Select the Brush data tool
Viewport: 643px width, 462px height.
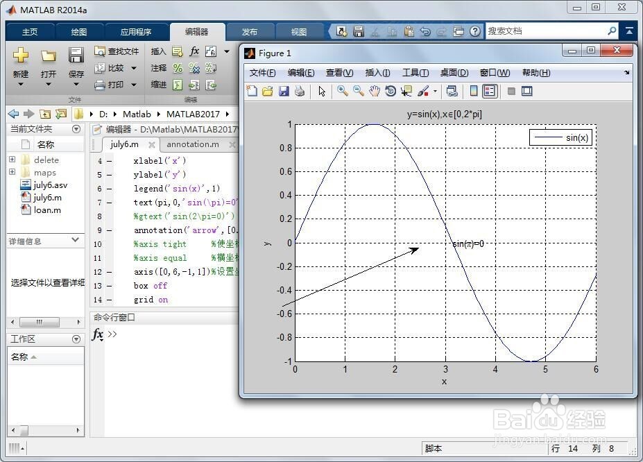point(423,91)
